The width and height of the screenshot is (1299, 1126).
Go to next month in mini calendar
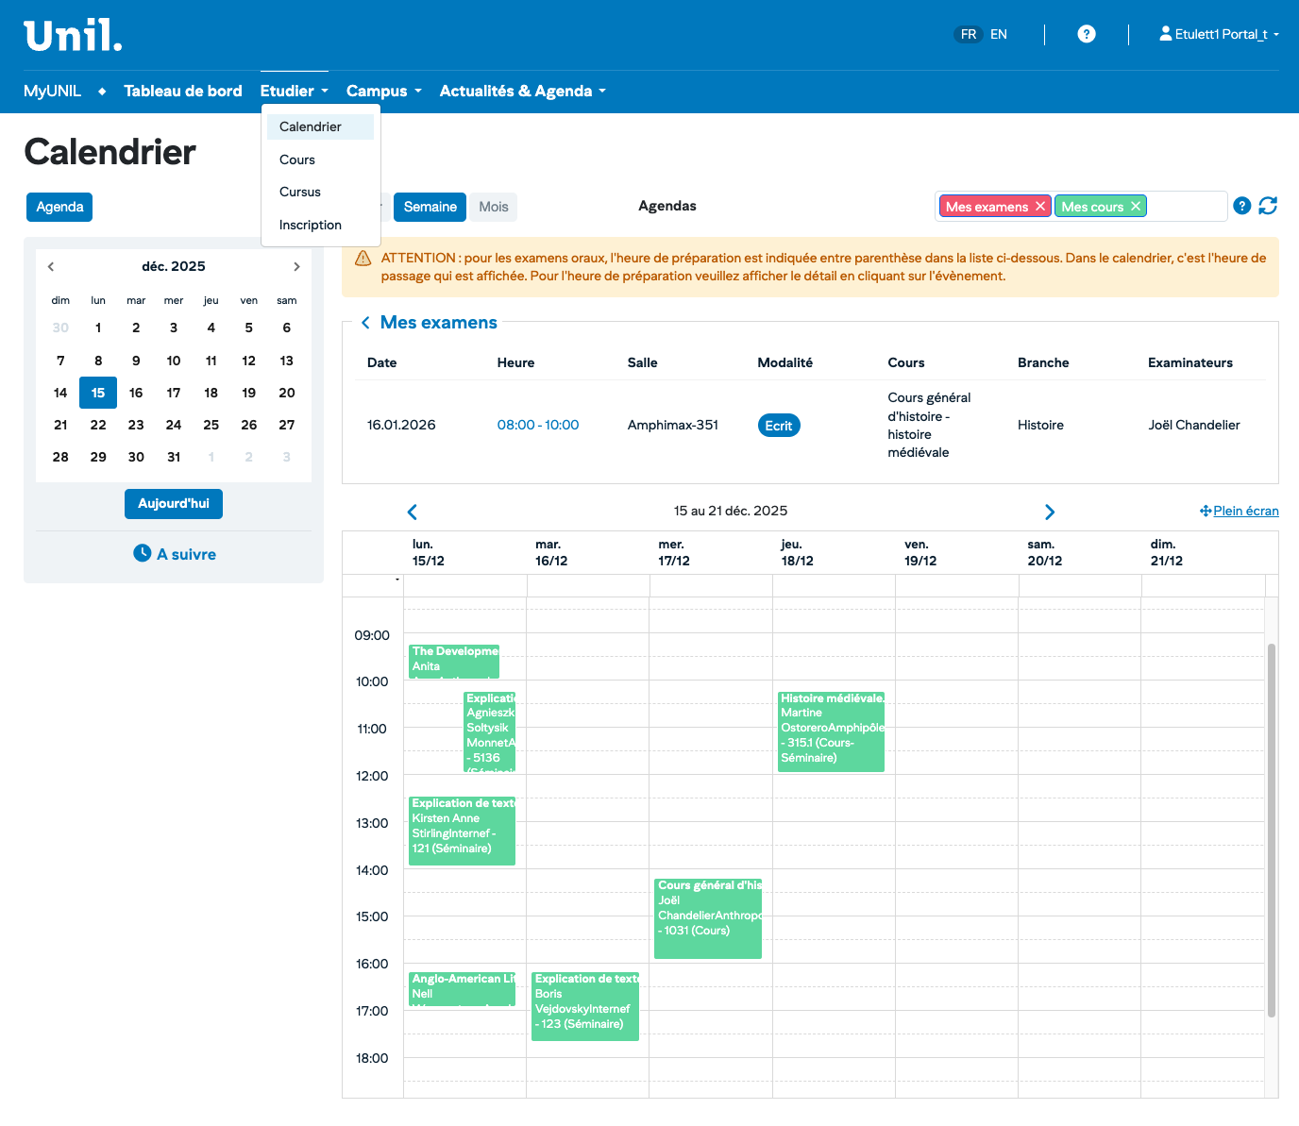tap(296, 267)
